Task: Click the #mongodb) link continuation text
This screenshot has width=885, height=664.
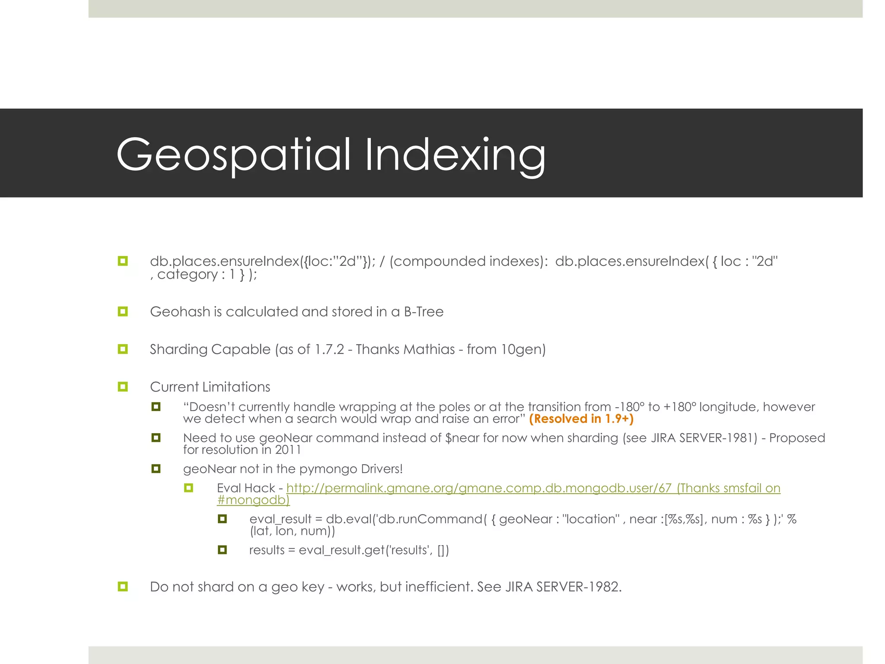Action: point(253,500)
